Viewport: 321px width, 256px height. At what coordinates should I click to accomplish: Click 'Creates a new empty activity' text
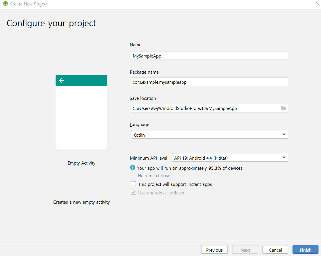click(81, 202)
